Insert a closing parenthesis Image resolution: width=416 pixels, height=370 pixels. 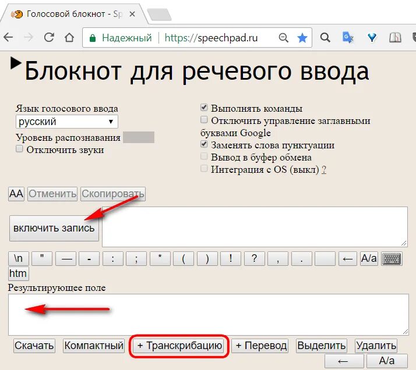click(207, 258)
